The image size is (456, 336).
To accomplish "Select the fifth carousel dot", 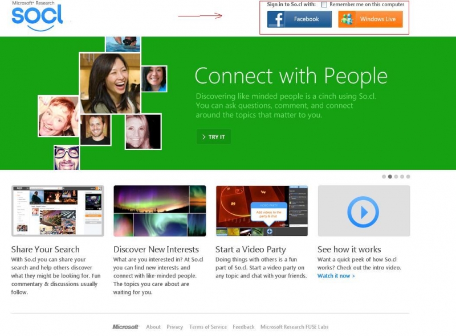I will click(408, 176).
